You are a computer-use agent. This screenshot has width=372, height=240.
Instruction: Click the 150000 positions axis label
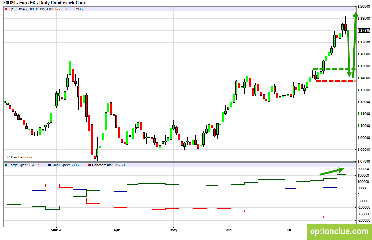tap(363, 176)
